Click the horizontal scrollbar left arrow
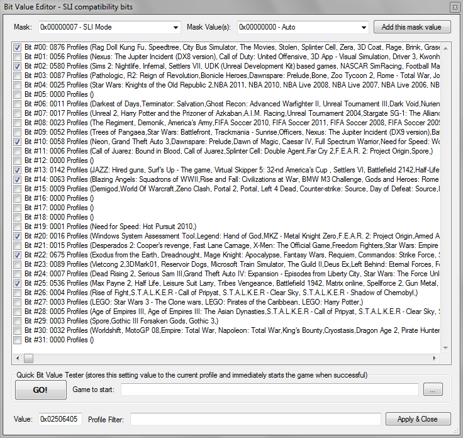This screenshot has height=438, width=463. click(x=18, y=359)
